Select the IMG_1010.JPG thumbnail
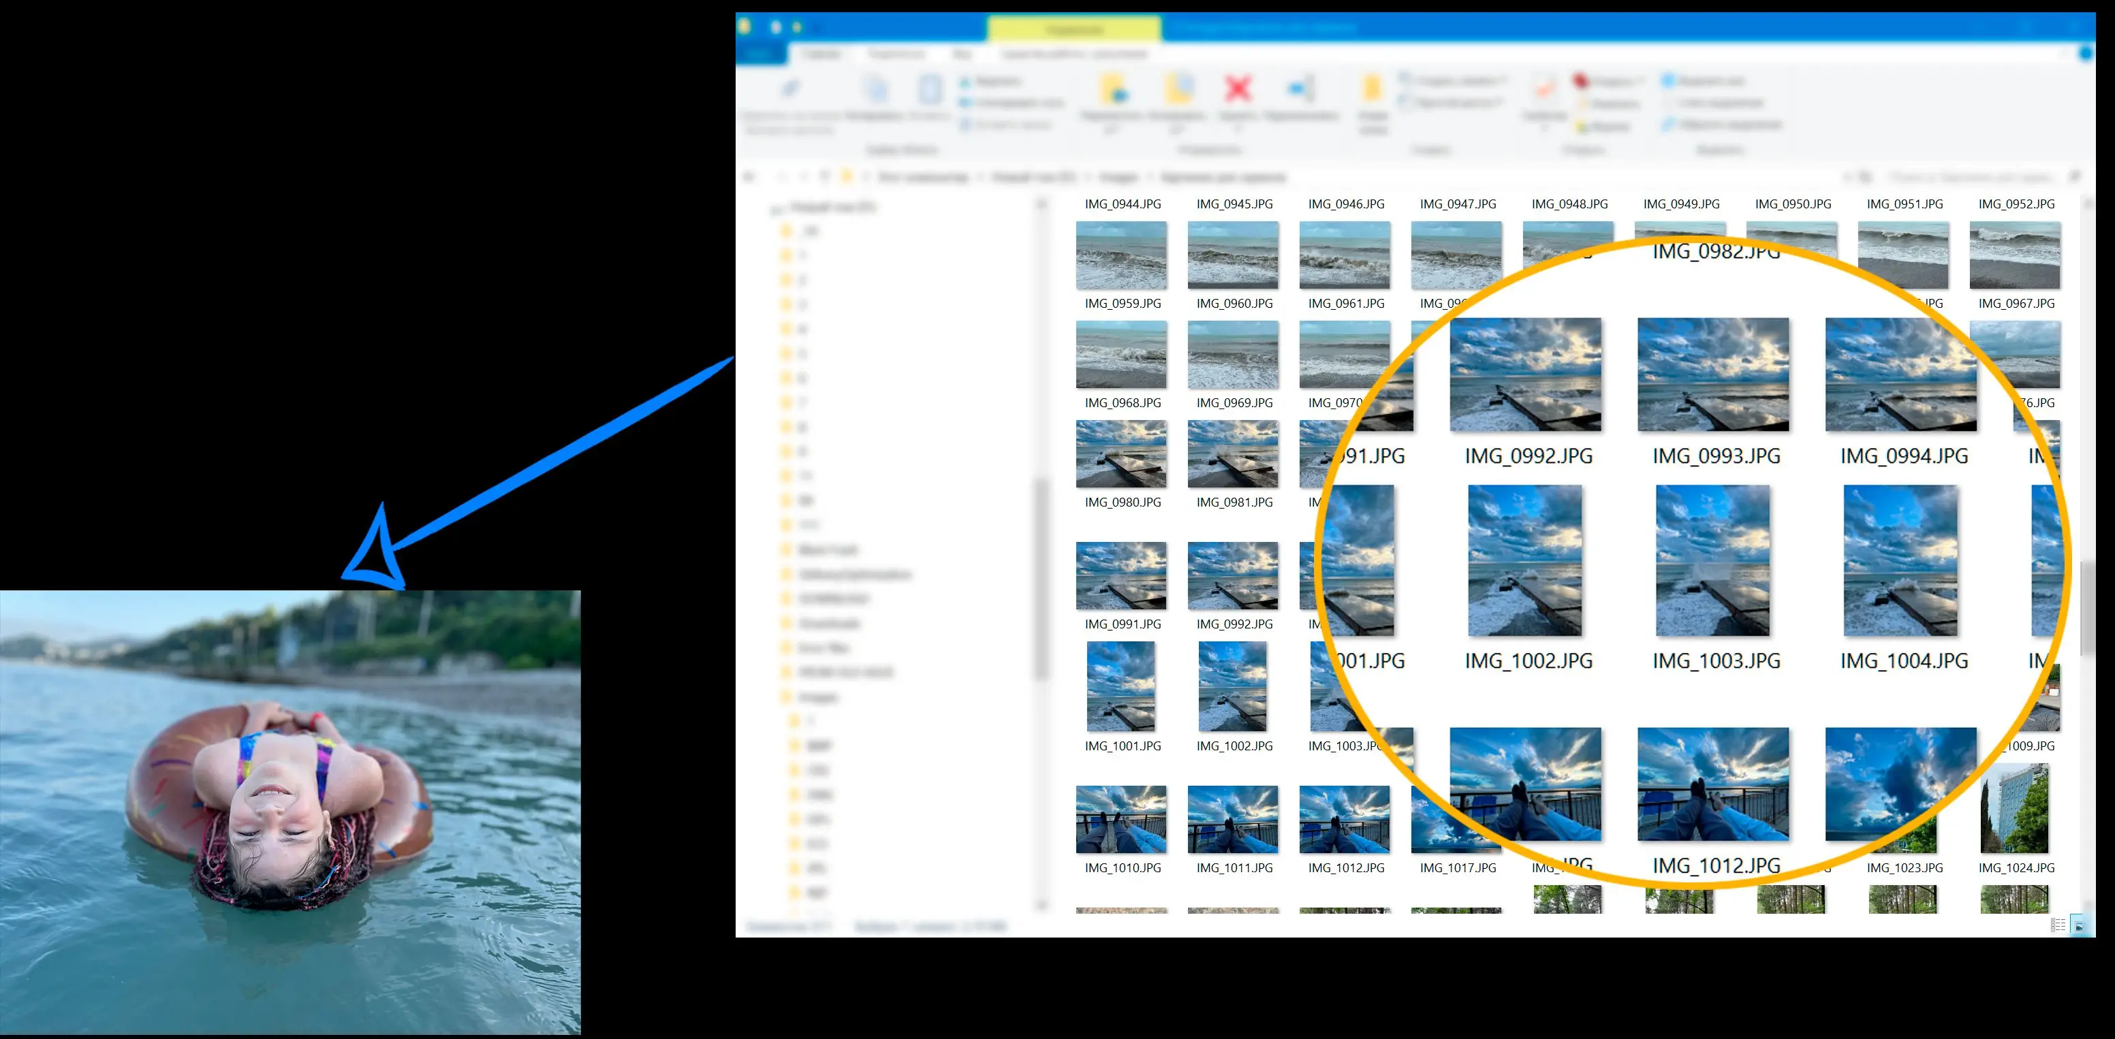Viewport: 2115px width, 1039px height. coord(1121,819)
